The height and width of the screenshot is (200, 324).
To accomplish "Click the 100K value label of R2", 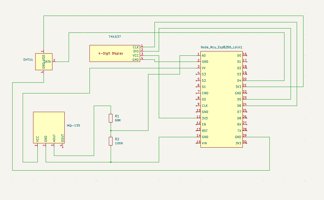I will tap(119, 143).
